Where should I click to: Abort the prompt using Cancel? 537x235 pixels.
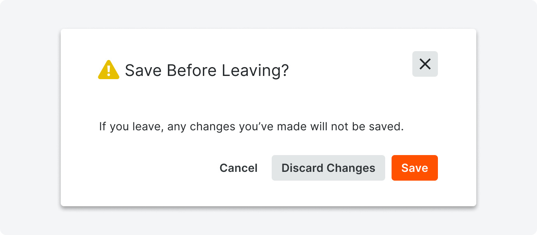239,168
